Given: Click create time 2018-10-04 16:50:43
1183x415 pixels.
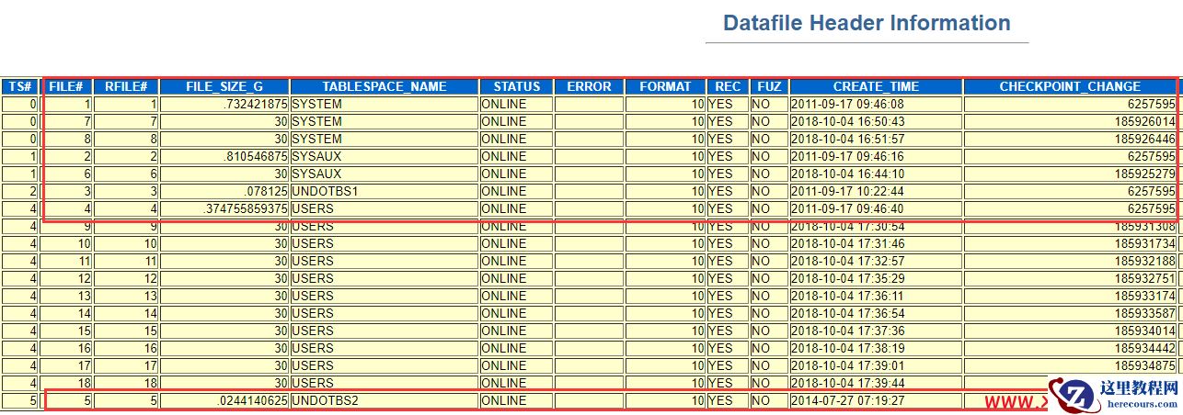Looking at the screenshot, I should click(x=848, y=121).
